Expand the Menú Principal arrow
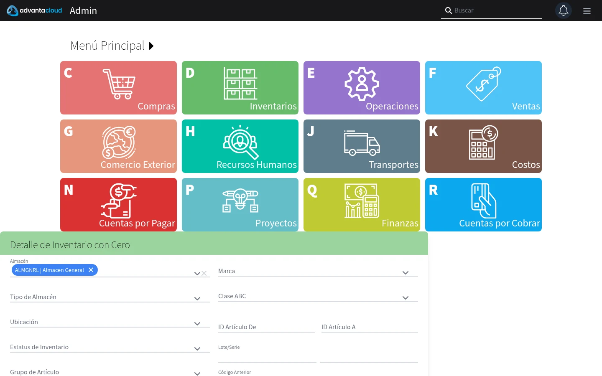This screenshot has width=602, height=376. click(x=151, y=46)
